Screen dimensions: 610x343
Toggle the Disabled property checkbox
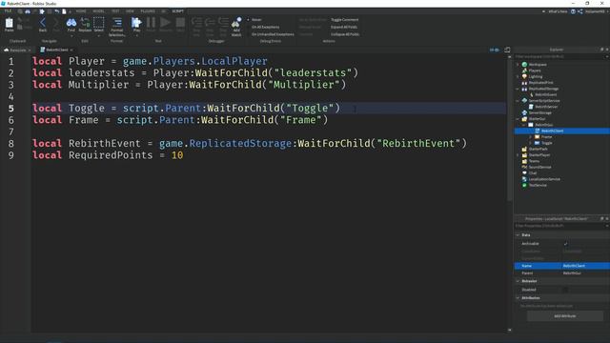(565, 290)
